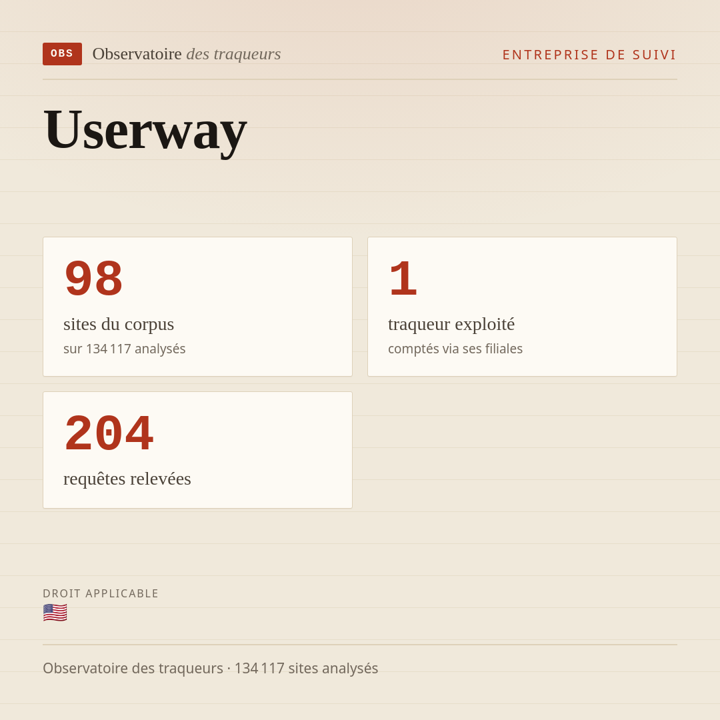
Task: Open the Observatoire des traqueurs home link
Action: coord(187,54)
